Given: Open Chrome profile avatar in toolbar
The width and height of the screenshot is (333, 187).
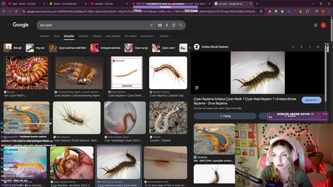Looking at the screenshot, I should pos(323,11).
